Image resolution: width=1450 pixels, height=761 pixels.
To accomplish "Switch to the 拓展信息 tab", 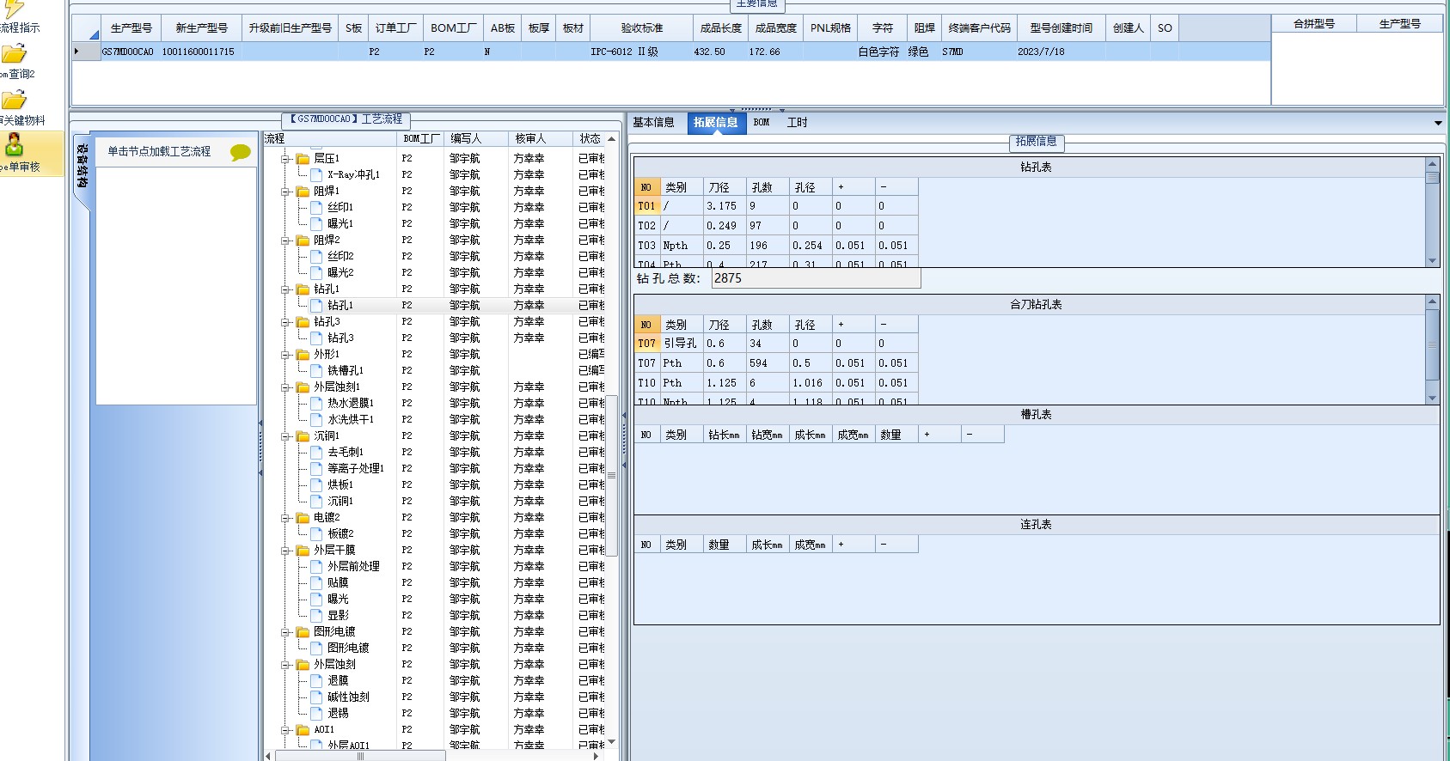I will (x=716, y=123).
